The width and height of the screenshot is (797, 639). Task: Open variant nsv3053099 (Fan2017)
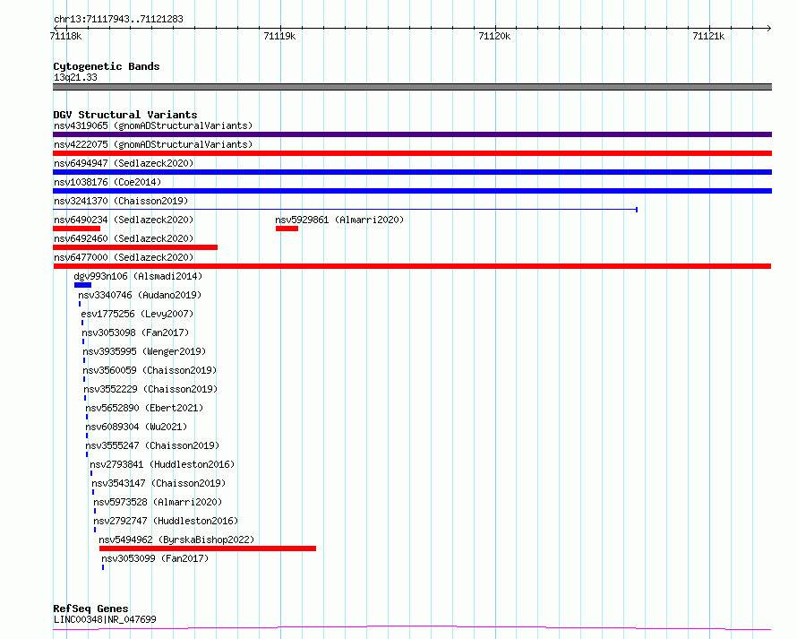[x=155, y=558]
